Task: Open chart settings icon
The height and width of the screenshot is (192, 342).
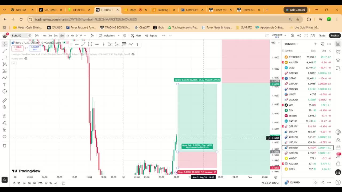Action: click(299, 35)
